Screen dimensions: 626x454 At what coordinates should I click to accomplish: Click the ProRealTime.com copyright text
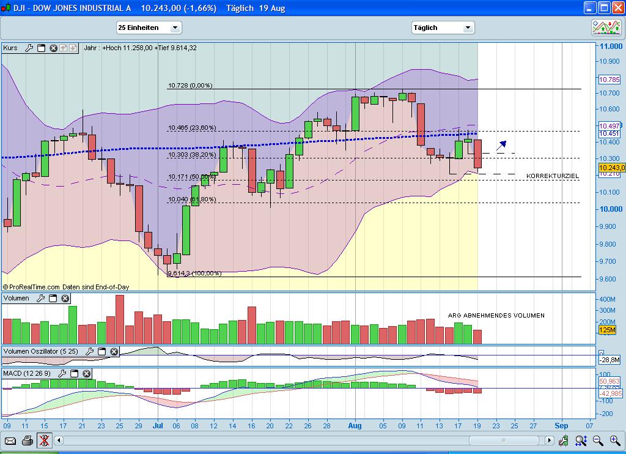[x=66, y=287]
